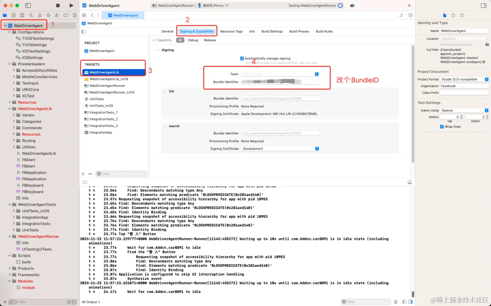Go back with the editor back arrow

click(x=92, y=15)
